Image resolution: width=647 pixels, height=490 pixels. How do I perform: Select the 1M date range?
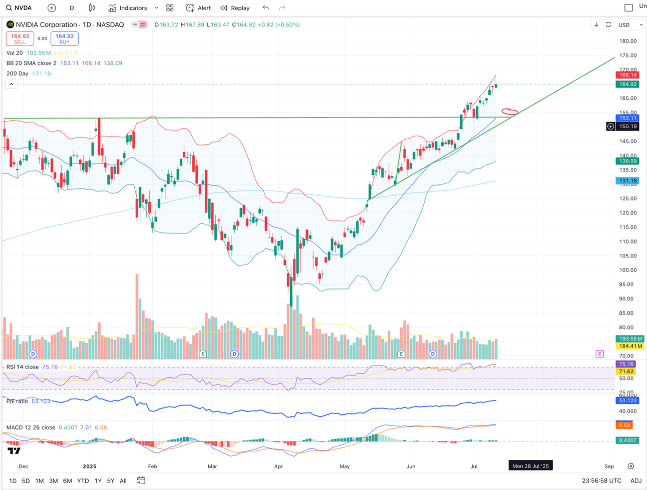(x=40, y=481)
